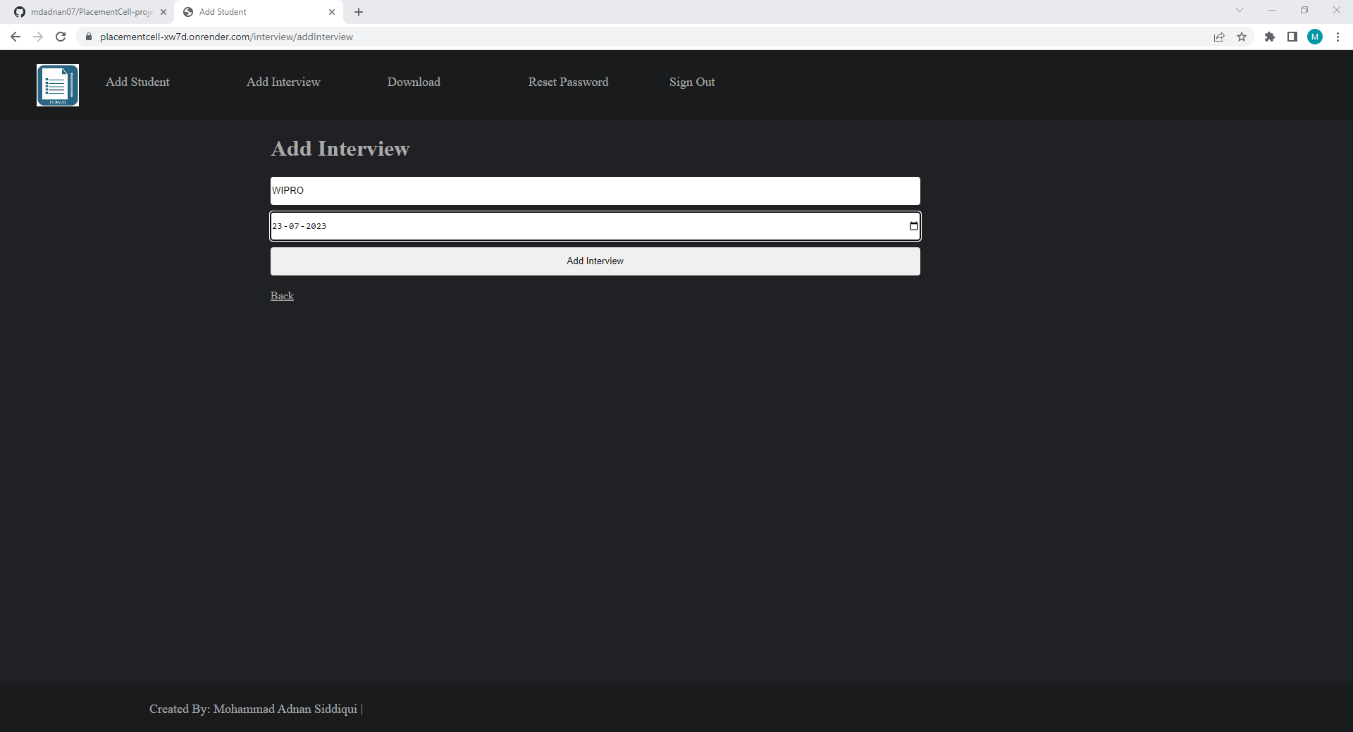This screenshot has width=1353, height=732.
Task: Navigate back with the browser back arrow
Action: 16,37
